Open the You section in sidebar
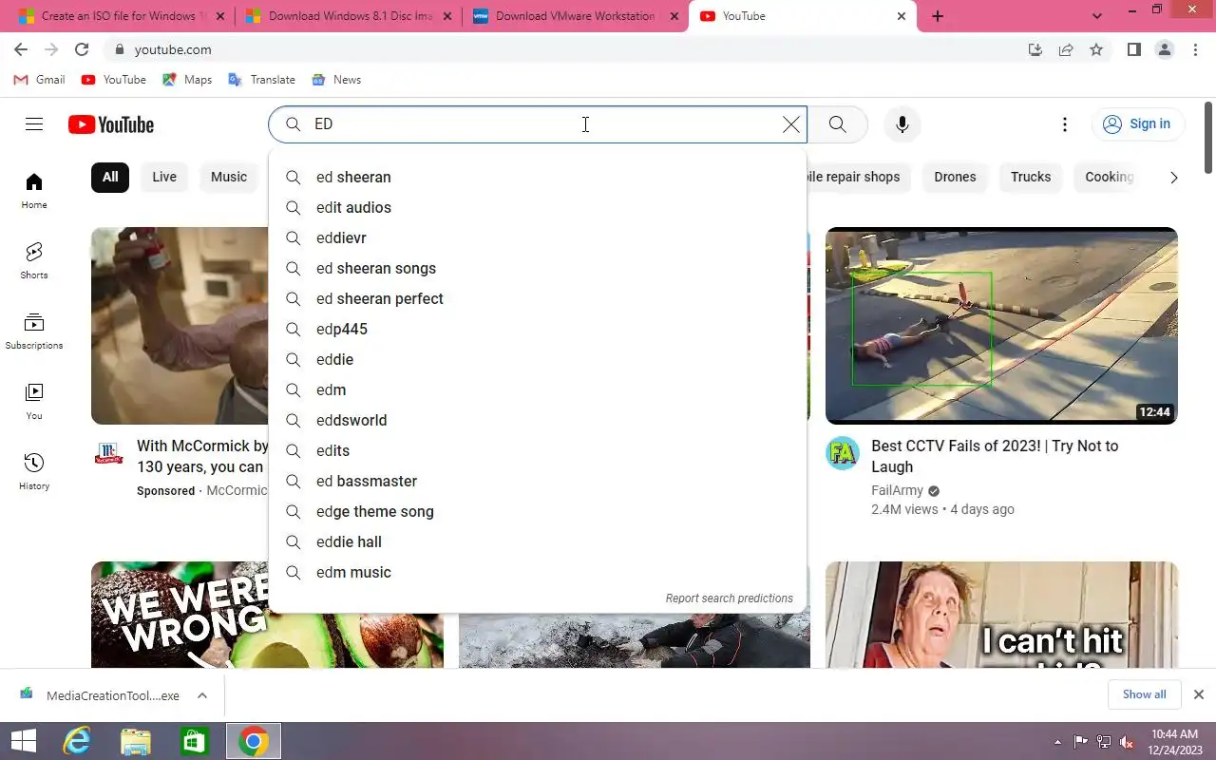Viewport: 1216px width, 760px height. 34,402
